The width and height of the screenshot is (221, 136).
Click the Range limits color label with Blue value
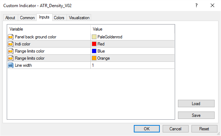coord(30,51)
